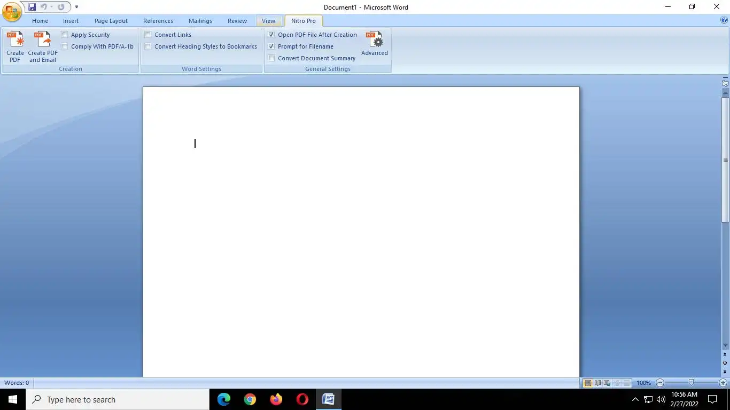Open Customize Quick Access Toolbar dropdown
730x410 pixels.
click(x=77, y=7)
